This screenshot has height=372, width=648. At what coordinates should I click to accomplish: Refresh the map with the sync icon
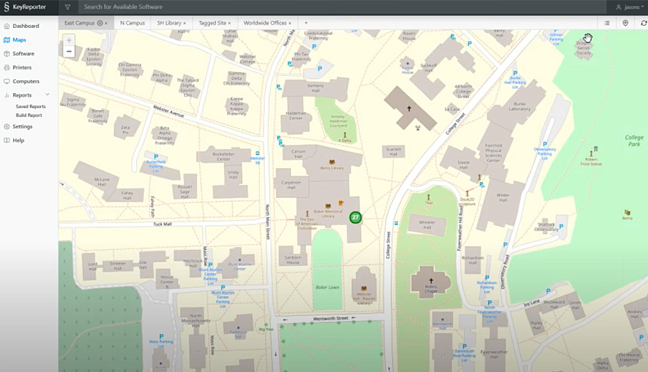pos(643,23)
